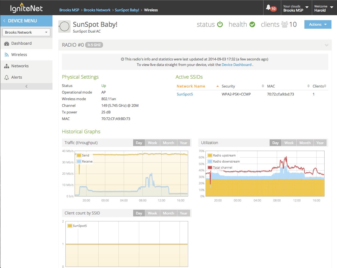
Task: Open Dashboard in device menu
Action: (26, 43)
